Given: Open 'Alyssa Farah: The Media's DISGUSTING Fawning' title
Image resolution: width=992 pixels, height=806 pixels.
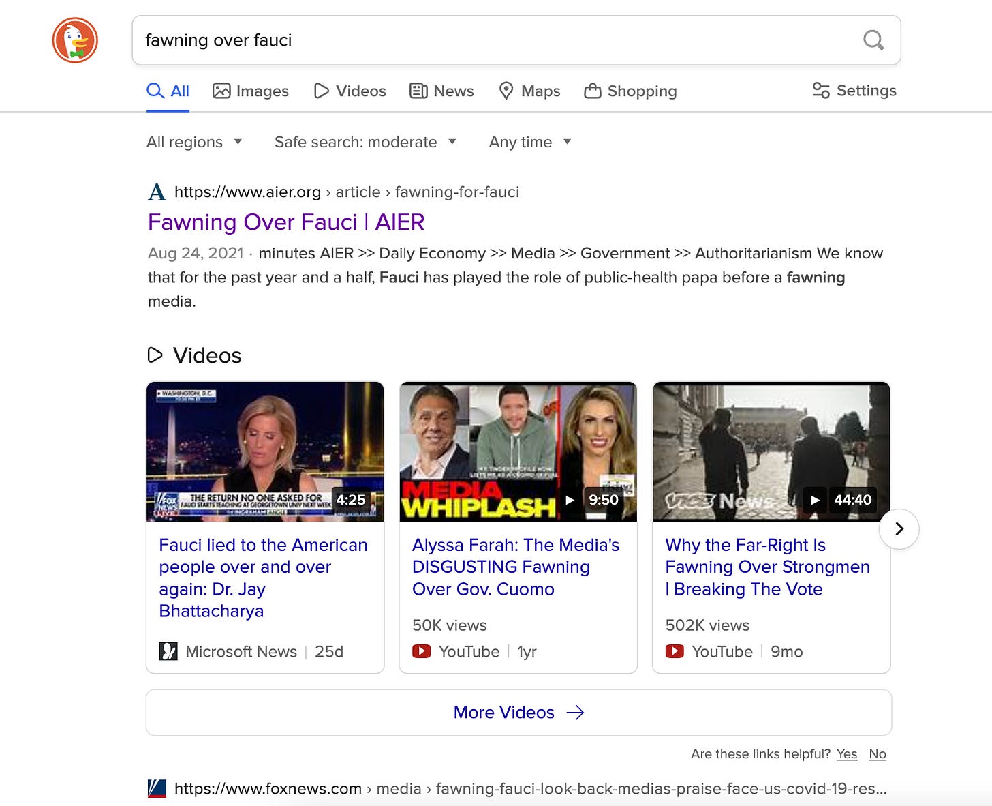Looking at the screenshot, I should [516, 567].
